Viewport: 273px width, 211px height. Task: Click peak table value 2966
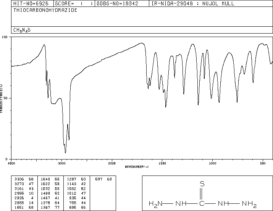(19, 193)
